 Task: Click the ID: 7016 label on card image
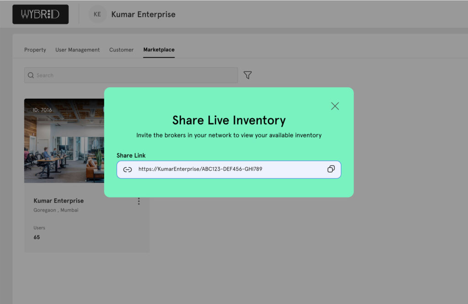42,110
